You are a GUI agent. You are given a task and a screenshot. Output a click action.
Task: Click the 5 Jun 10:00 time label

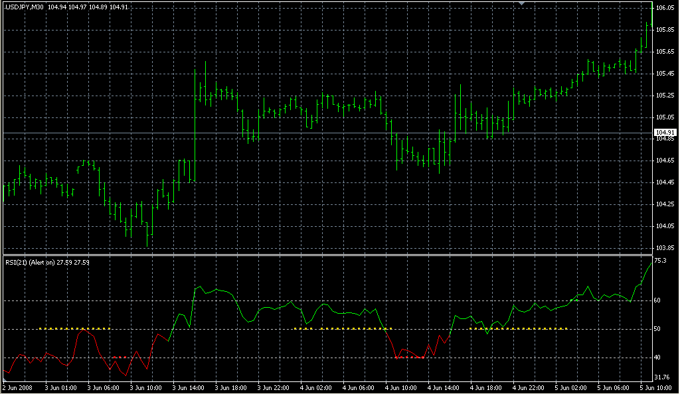click(656, 387)
